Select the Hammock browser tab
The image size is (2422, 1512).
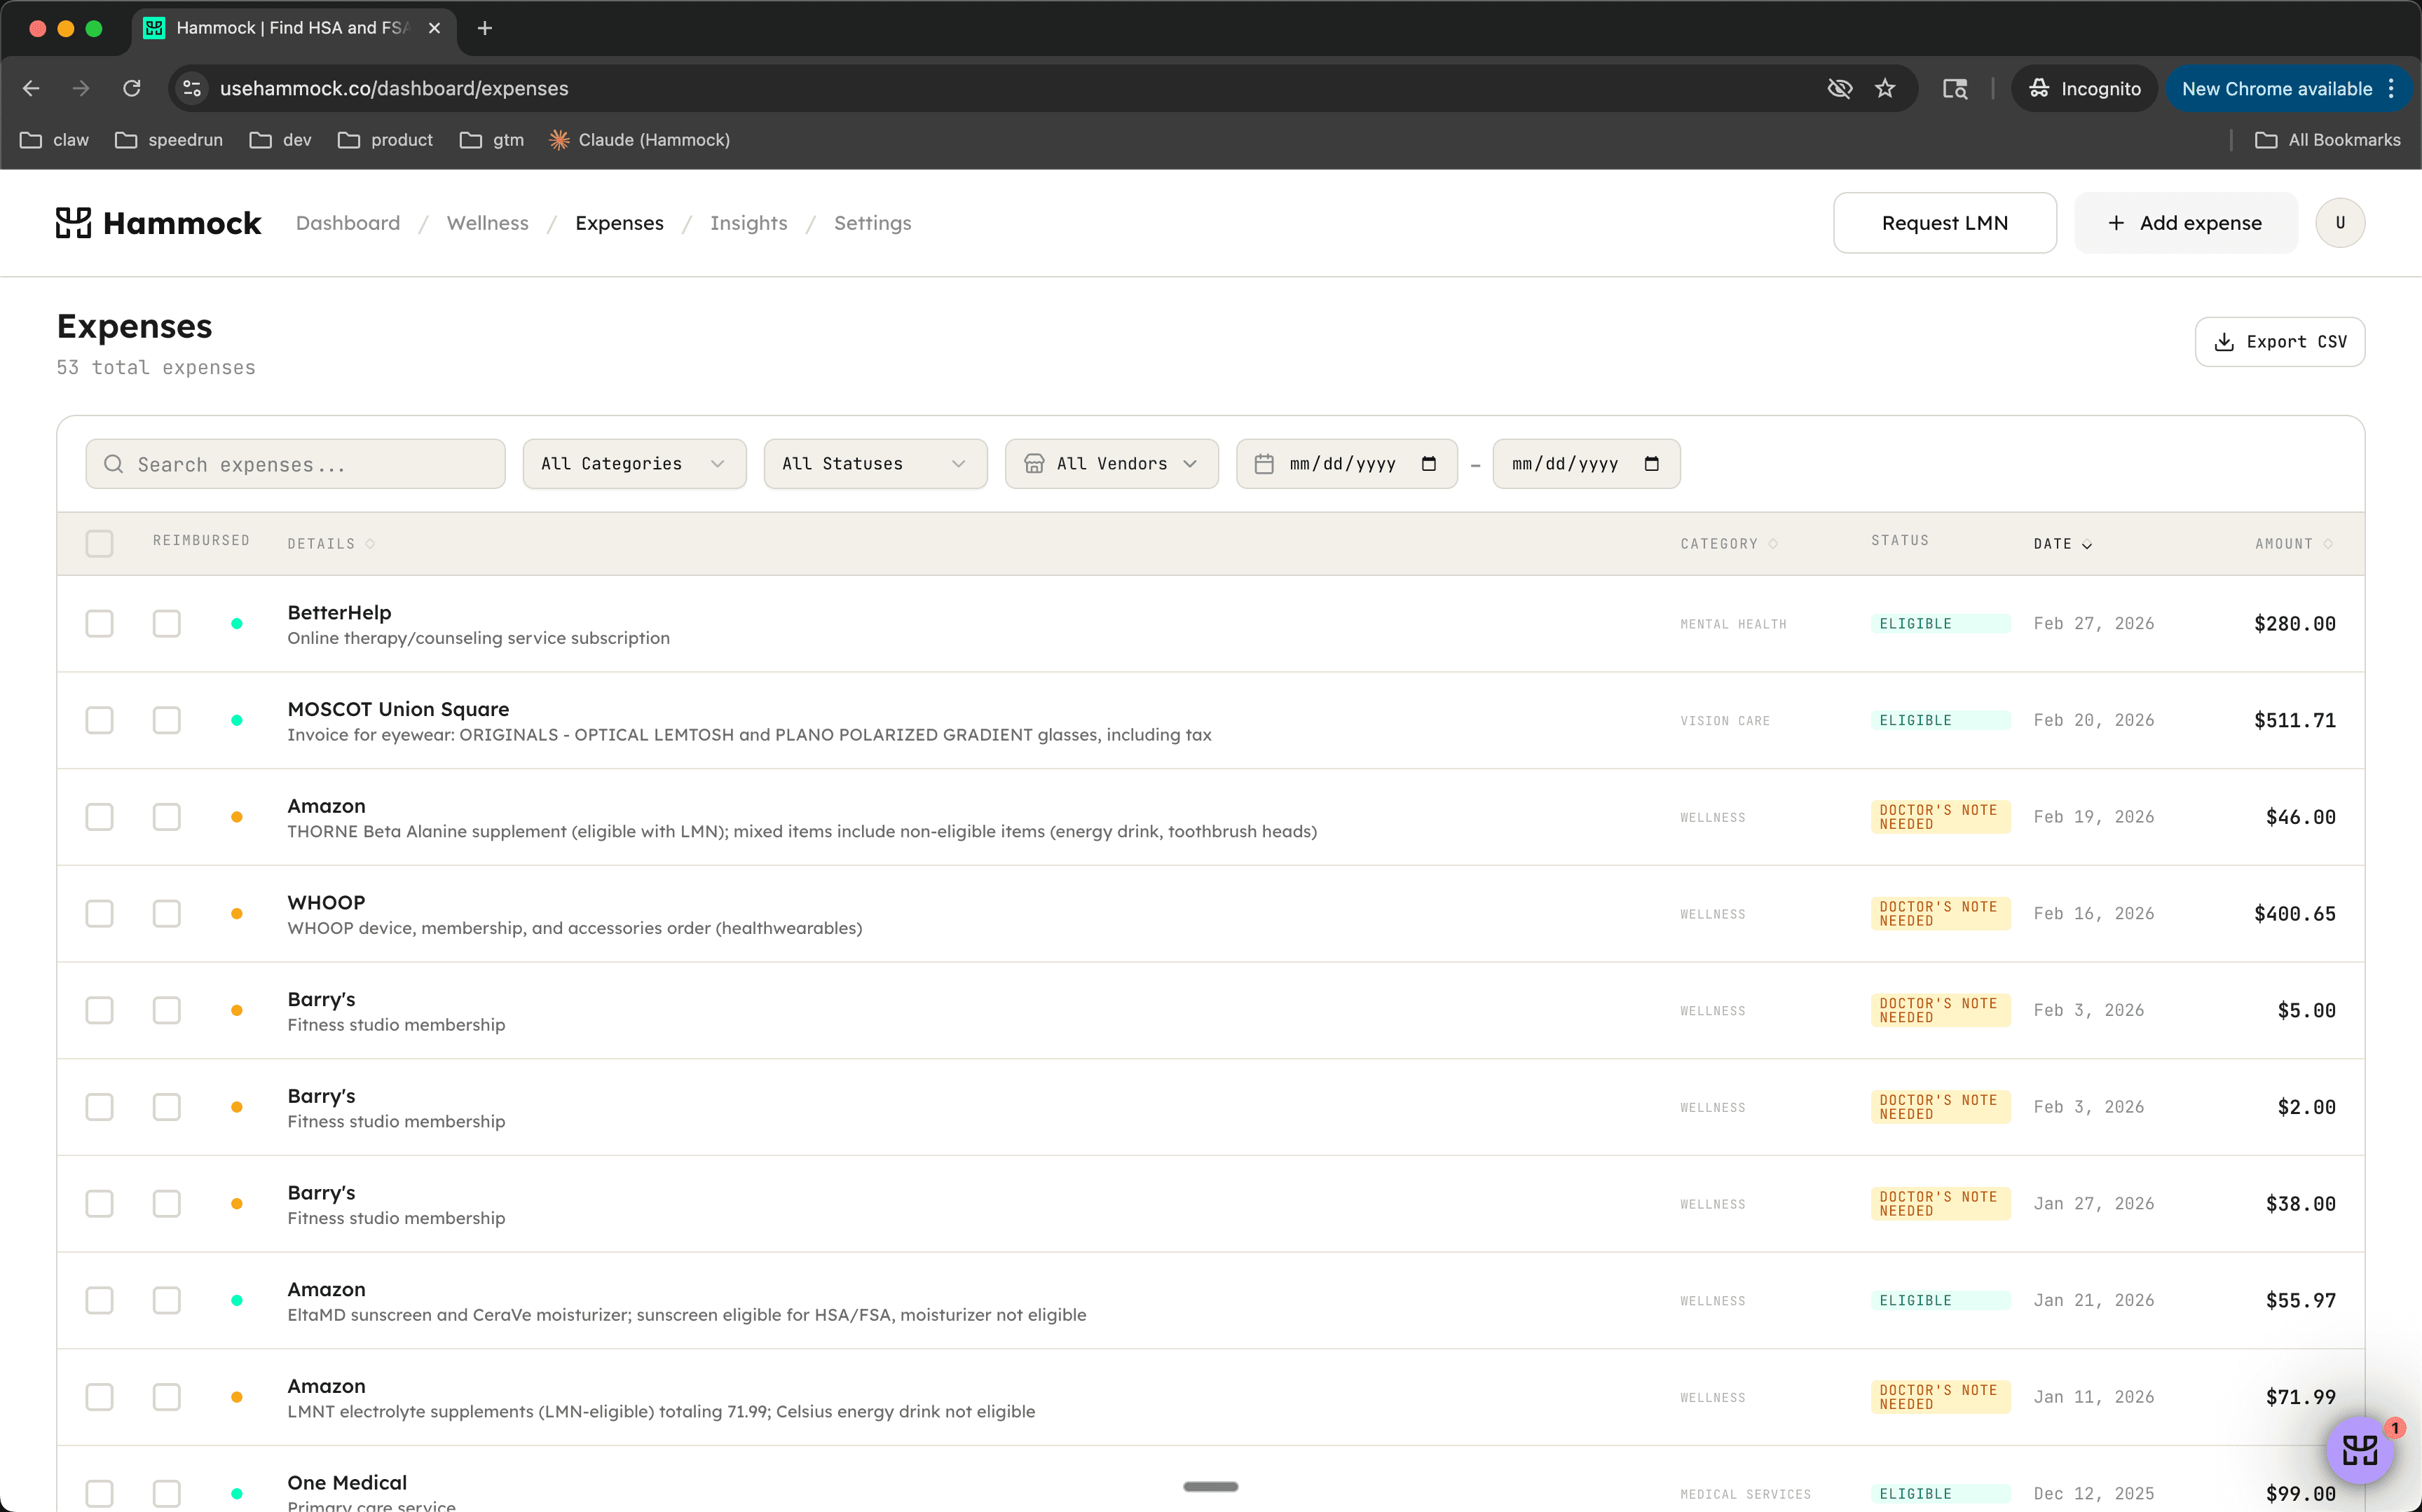(x=294, y=29)
